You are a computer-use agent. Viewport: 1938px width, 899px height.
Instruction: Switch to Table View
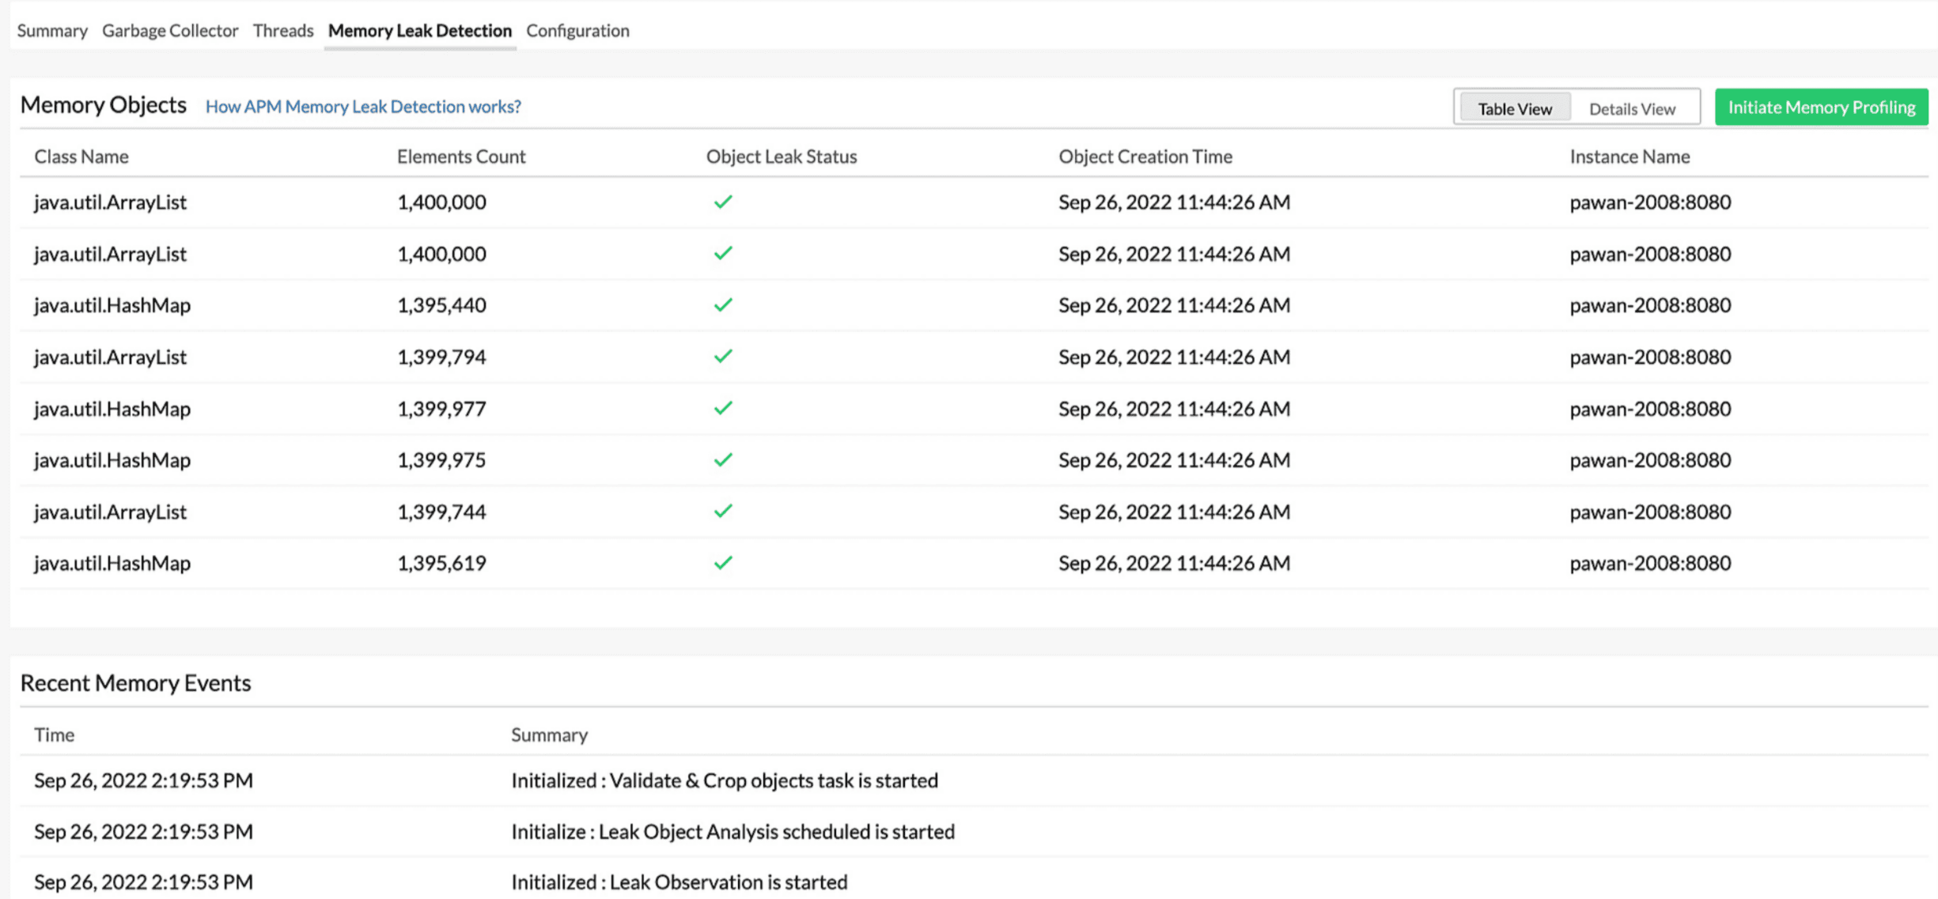(1514, 108)
